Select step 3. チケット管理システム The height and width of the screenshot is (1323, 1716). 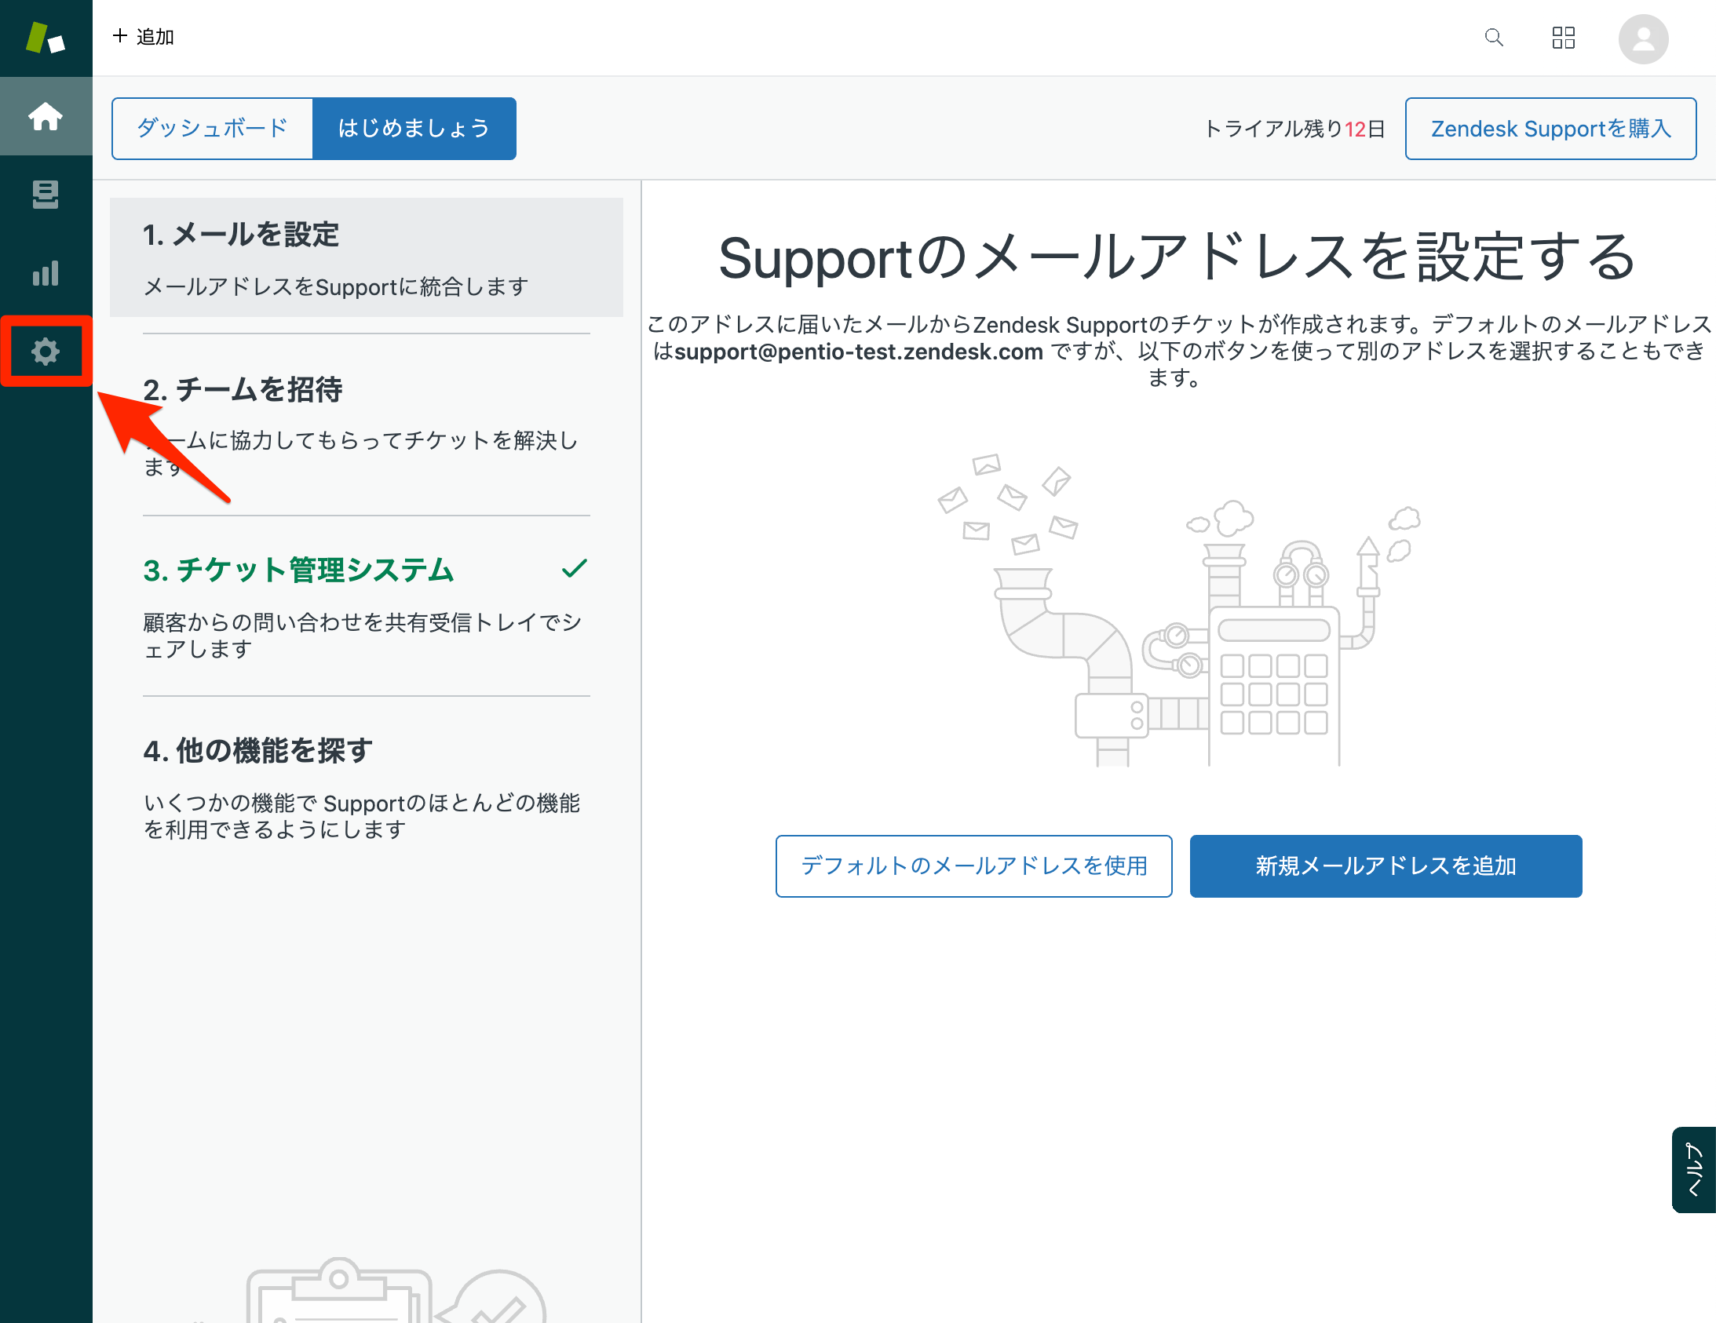click(x=366, y=607)
